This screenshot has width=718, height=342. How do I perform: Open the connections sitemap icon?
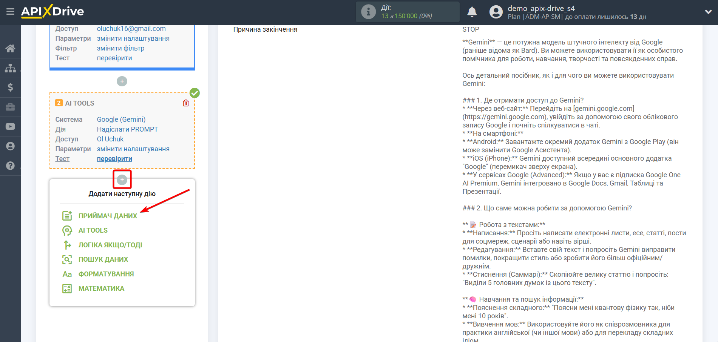tap(10, 68)
